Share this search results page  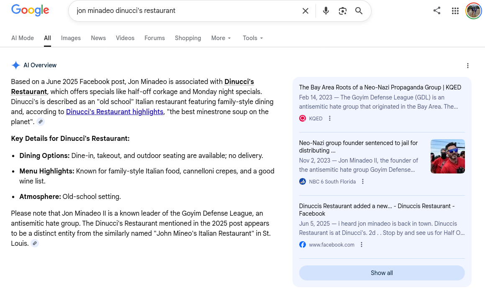pos(437,11)
